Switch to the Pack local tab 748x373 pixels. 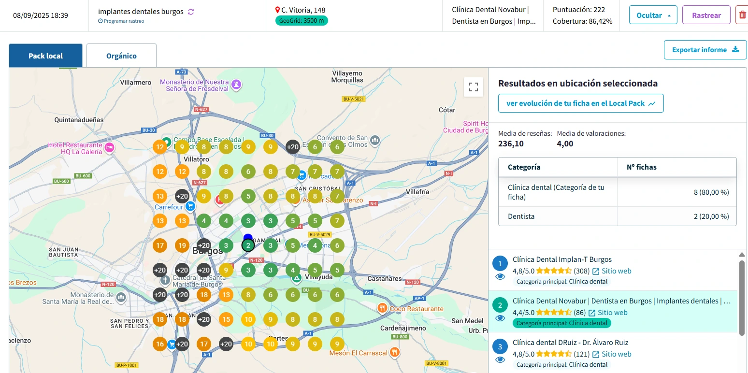pos(46,56)
